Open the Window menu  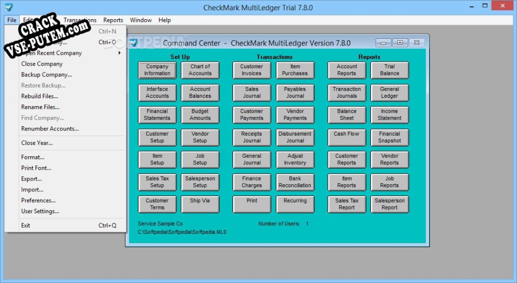(141, 20)
